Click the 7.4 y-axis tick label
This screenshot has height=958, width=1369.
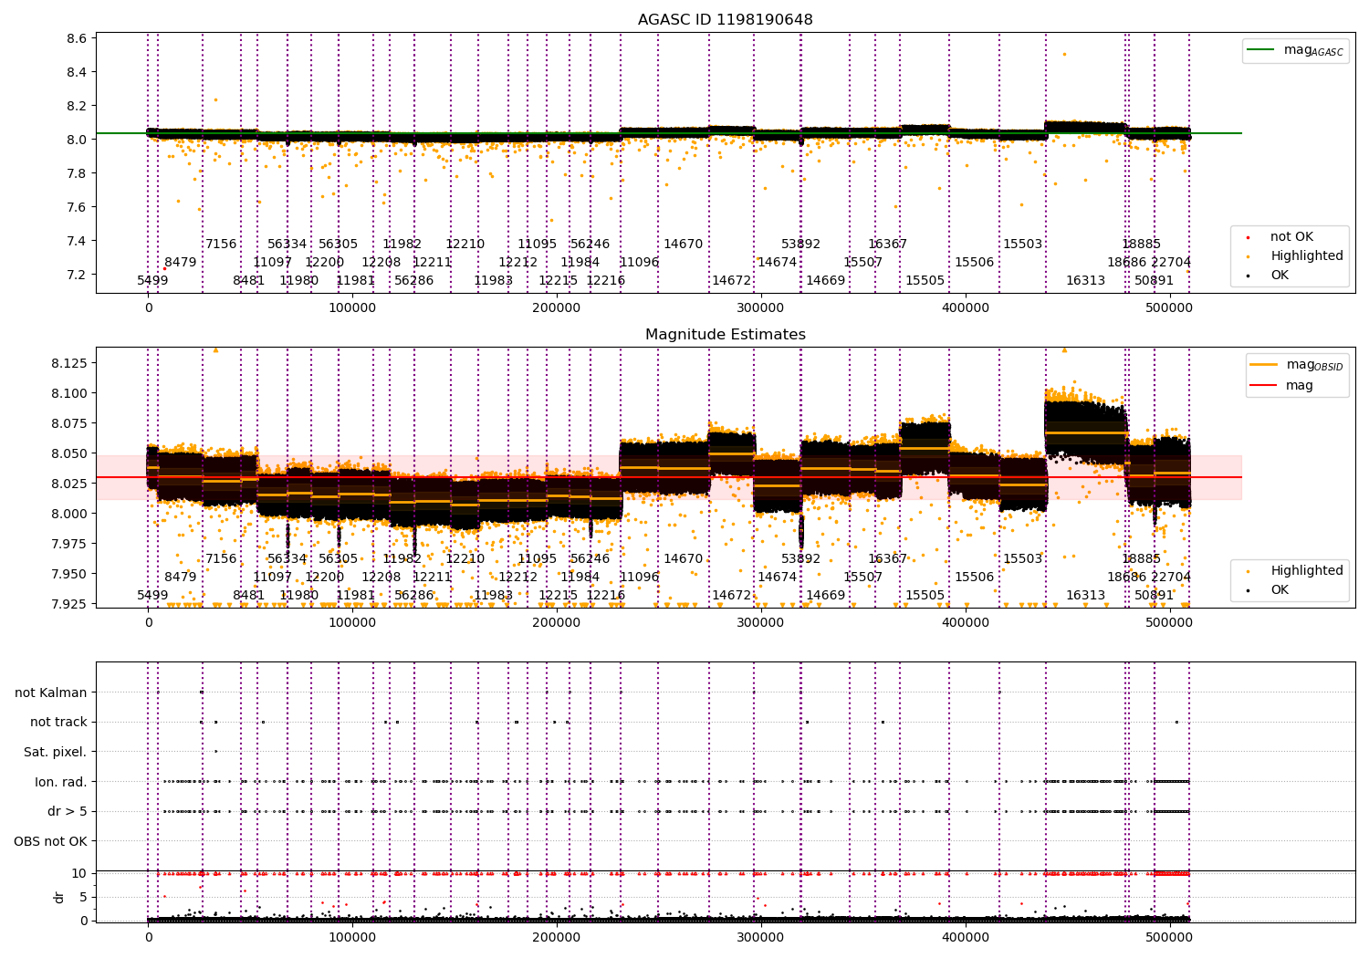pos(77,241)
